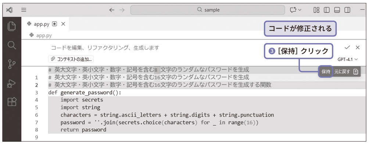The image size is (369, 145).
Task: Click the comment ending with 生成する関数
Action: (160, 85)
